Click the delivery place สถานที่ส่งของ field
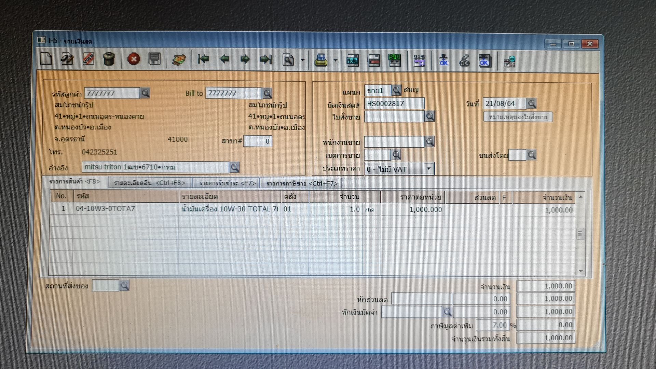 [x=106, y=285]
